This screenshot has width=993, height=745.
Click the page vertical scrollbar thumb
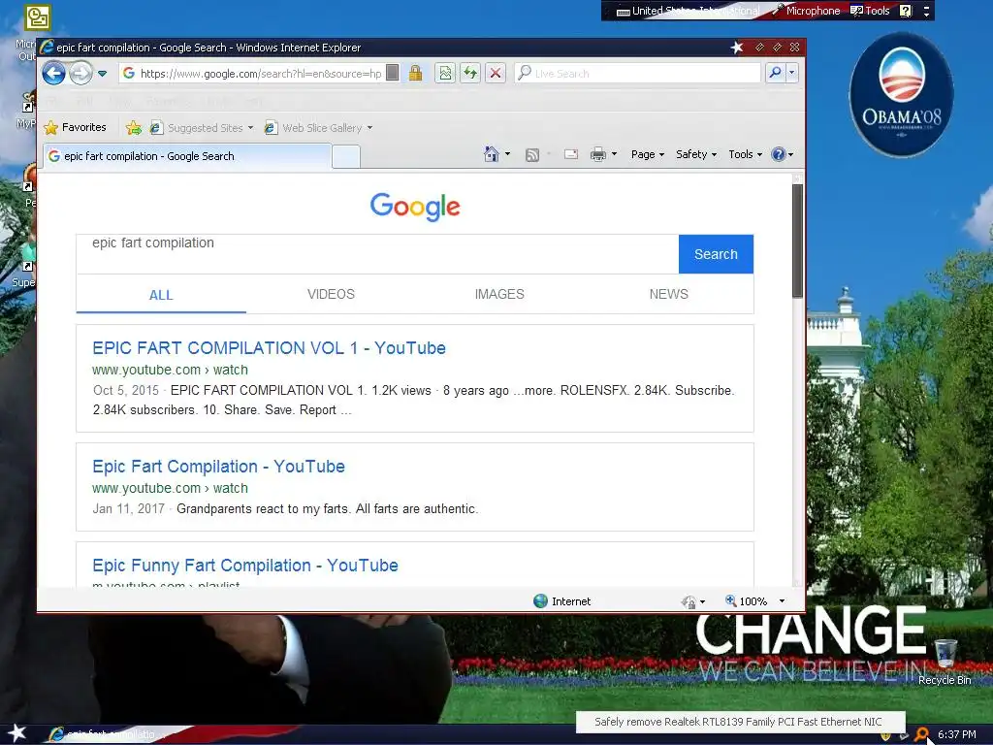pos(797,241)
